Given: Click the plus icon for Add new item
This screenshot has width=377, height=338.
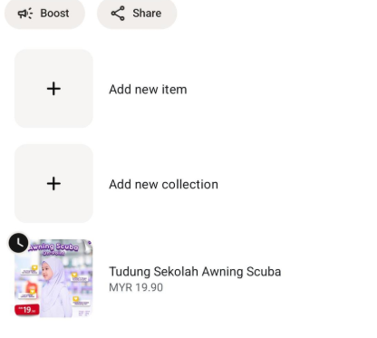Looking at the screenshot, I should point(53,89).
